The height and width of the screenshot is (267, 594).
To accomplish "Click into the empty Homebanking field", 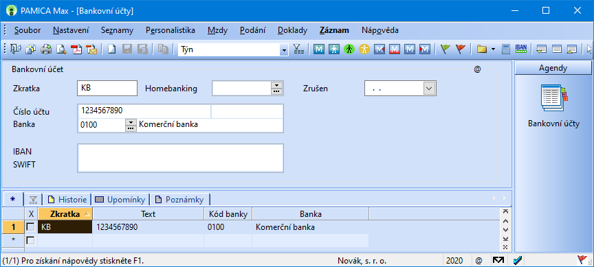I will click(242, 88).
